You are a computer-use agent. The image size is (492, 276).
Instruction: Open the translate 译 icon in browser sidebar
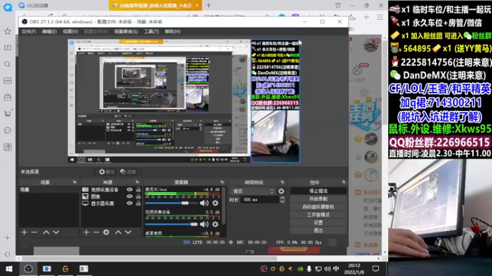(x=7, y=147)
